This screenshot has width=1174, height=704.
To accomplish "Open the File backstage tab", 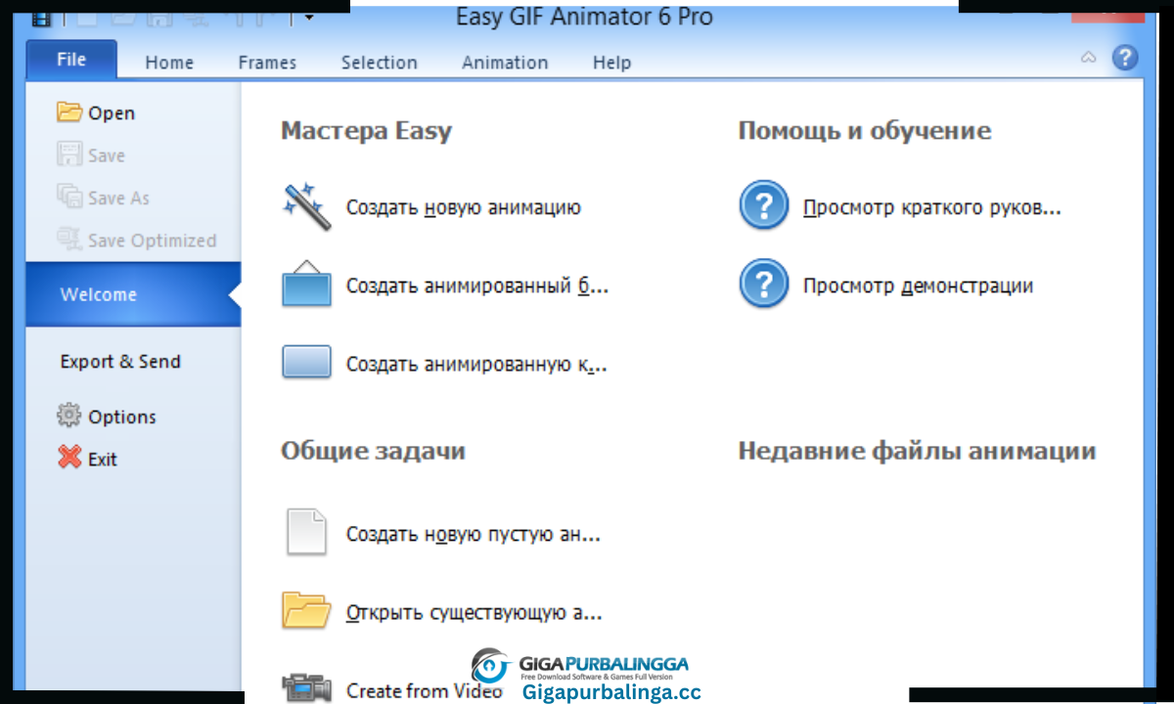I will (71, 59).
